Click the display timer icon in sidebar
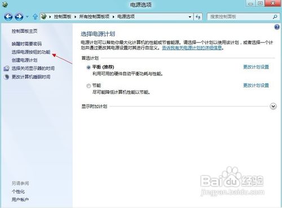Image resolution: width=282 pixels, height=208 pixels. point(6,68)
